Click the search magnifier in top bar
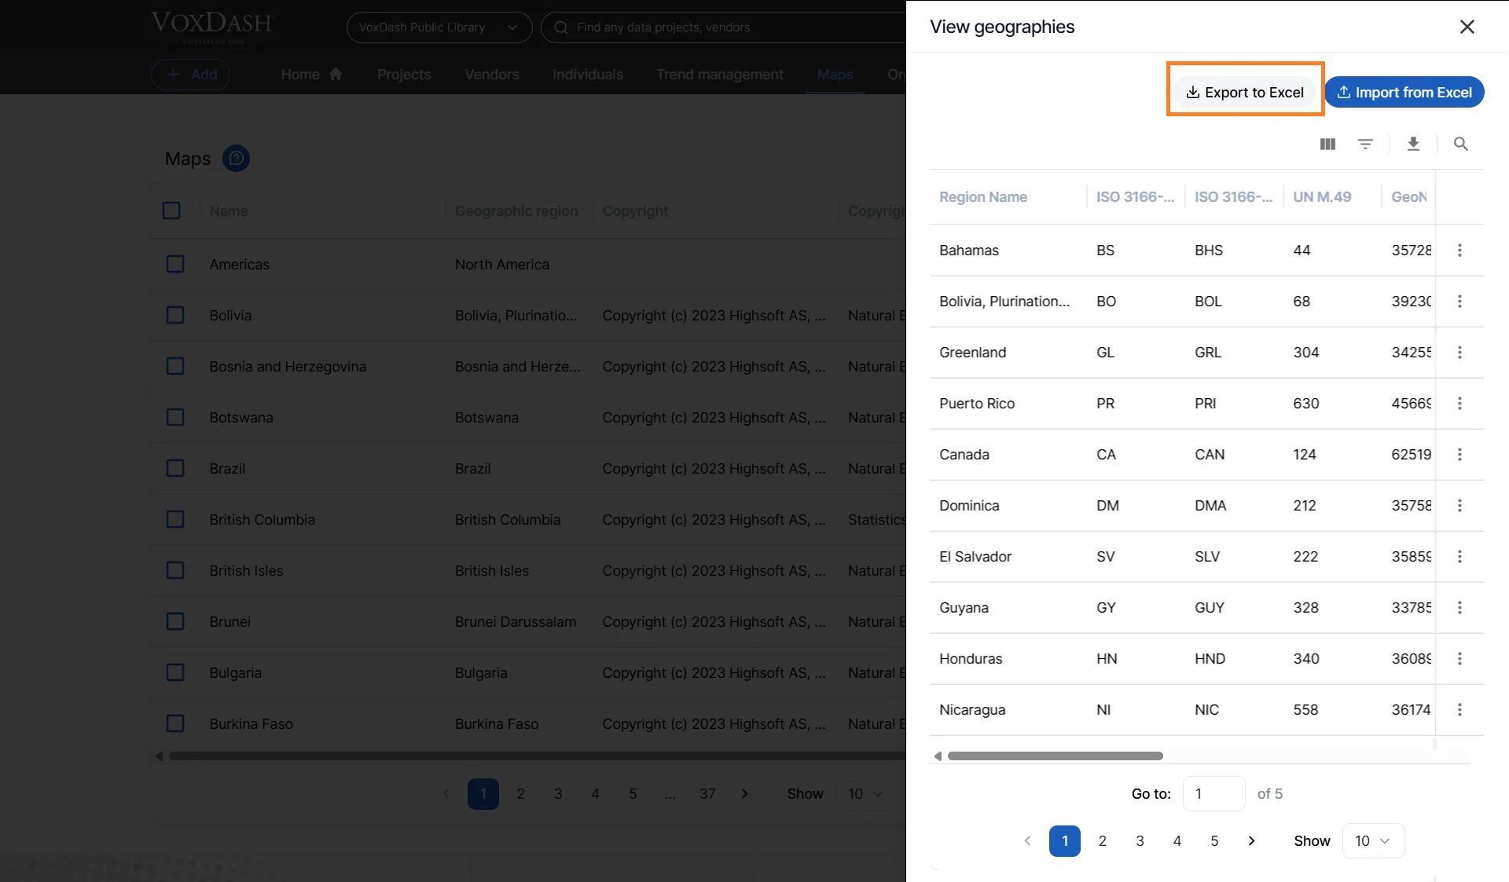The width and height of the screenshot is (1509, 882). pyautogui.click(x=561, y=27)
